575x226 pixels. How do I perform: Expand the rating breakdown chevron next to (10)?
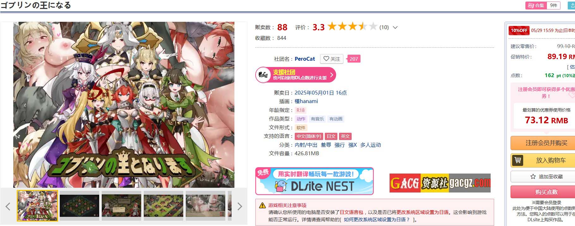click(395, 27)
